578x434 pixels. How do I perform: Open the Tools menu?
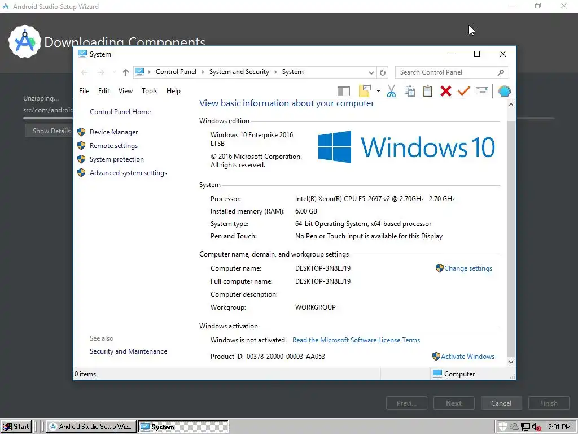tap(149, 91)
